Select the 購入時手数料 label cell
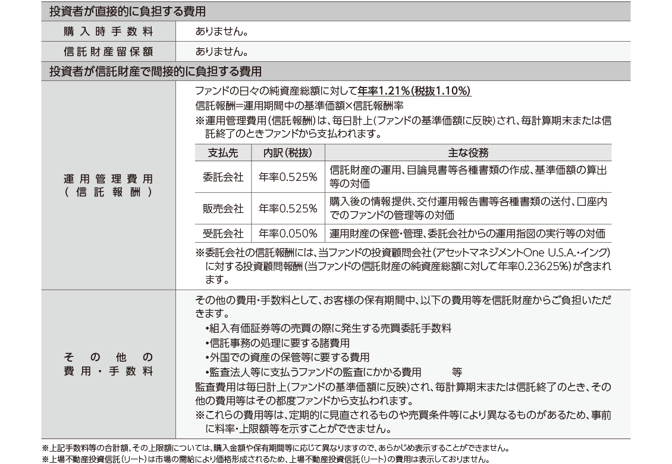Viewport: 672px width, 464px height. [108, 31]
